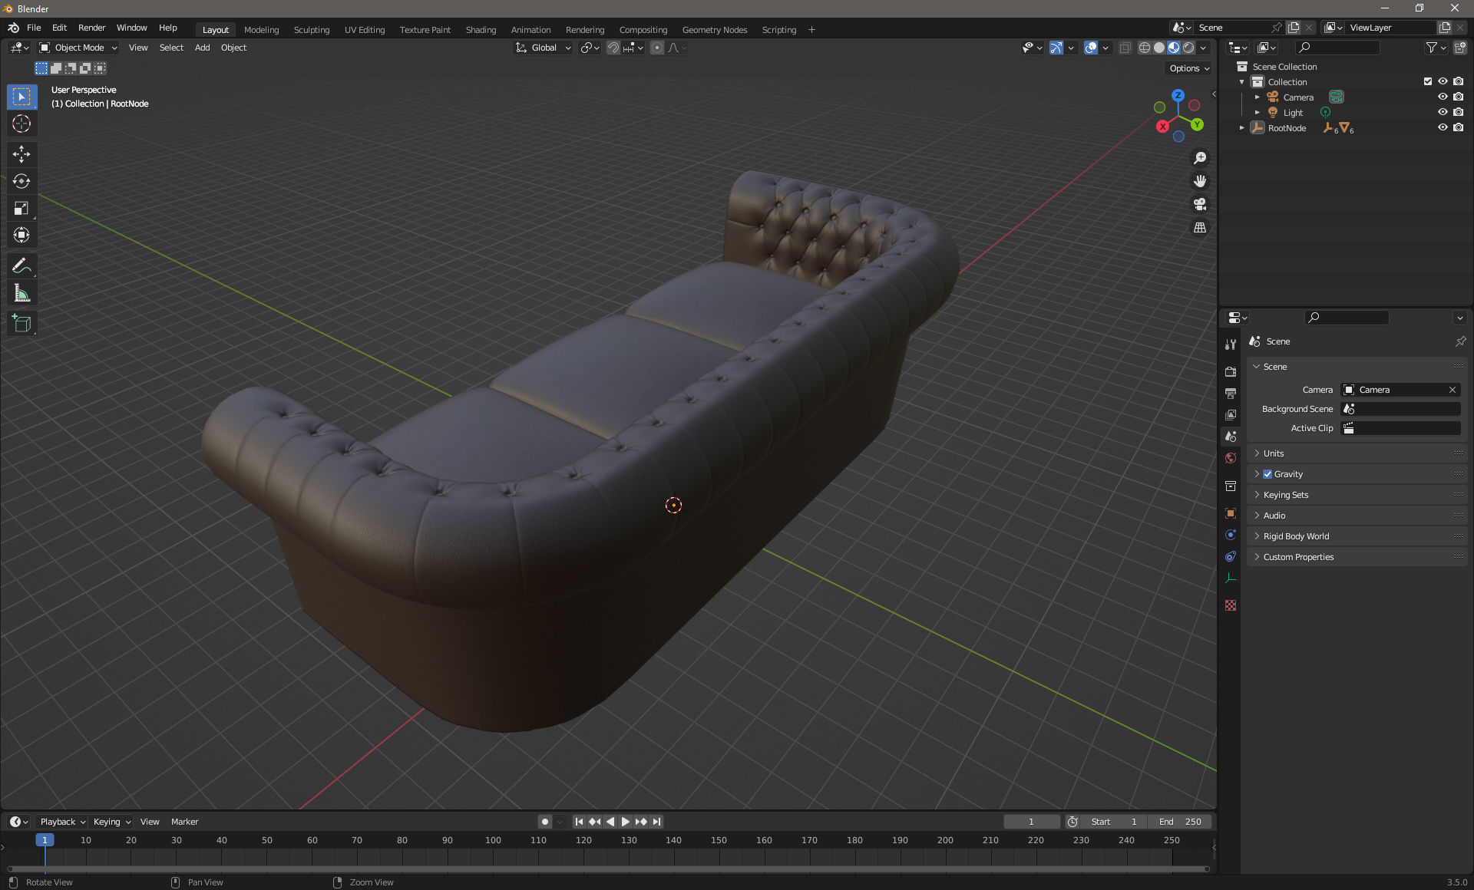
Task: Choose the Move tool
Action: coord(21,154)
